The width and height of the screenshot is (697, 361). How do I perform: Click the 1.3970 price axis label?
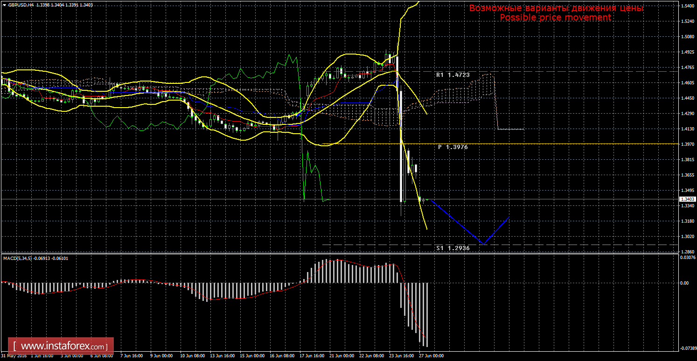[x=687, y=144]
